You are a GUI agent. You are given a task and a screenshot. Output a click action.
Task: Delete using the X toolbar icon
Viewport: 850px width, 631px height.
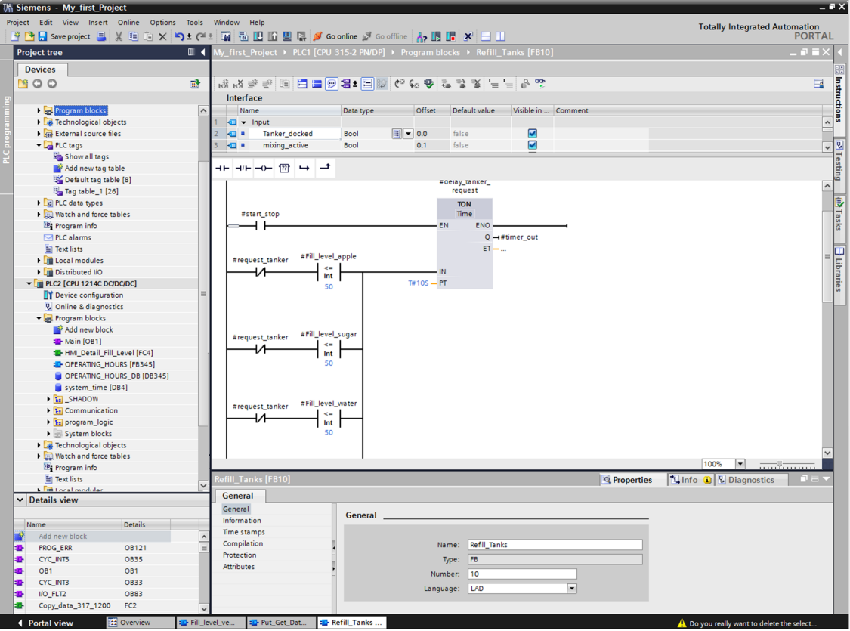coord(162,36)
